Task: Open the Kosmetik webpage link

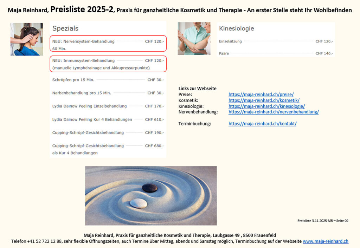Action: 264,100
